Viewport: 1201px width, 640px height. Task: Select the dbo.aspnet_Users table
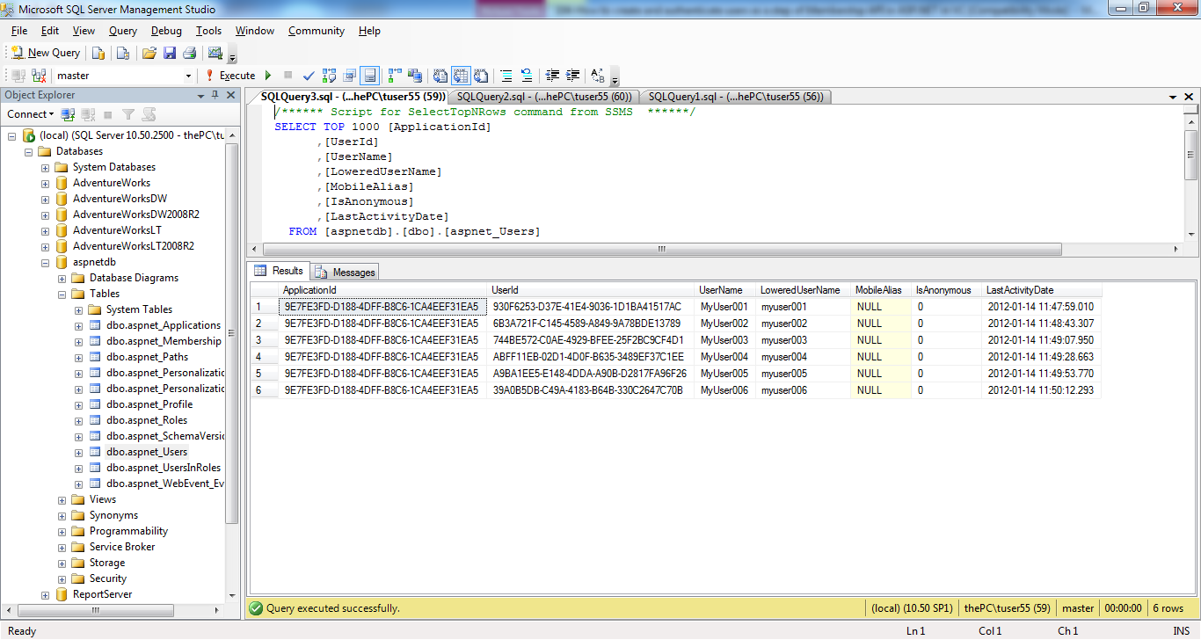click(147, 452)
